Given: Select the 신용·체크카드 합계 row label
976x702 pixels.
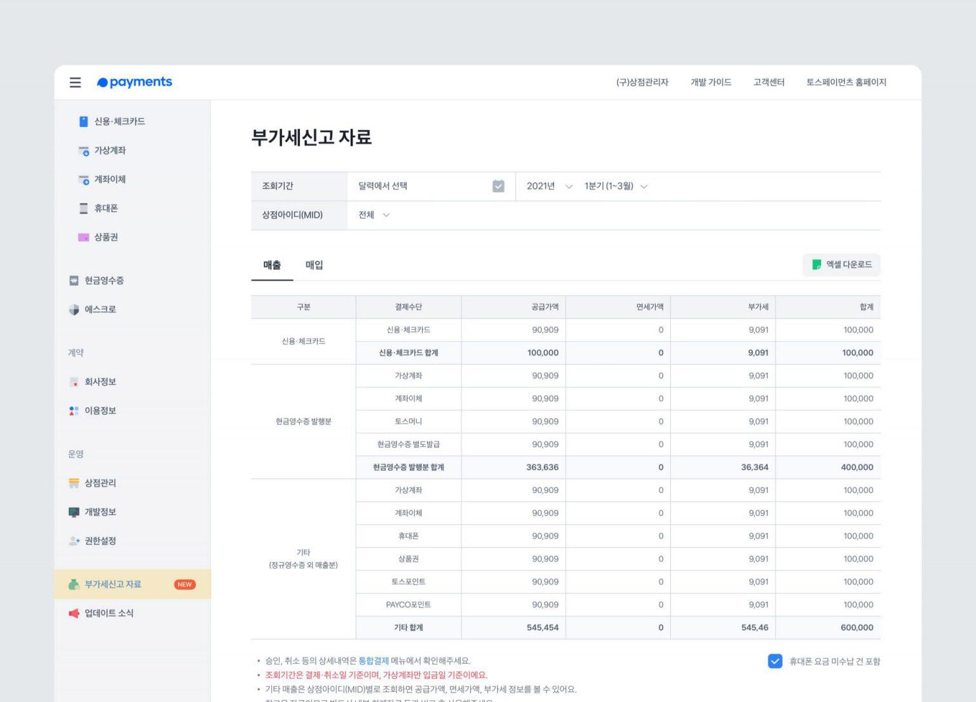Looking at the screenshot, I should click(x=409, y=353).
